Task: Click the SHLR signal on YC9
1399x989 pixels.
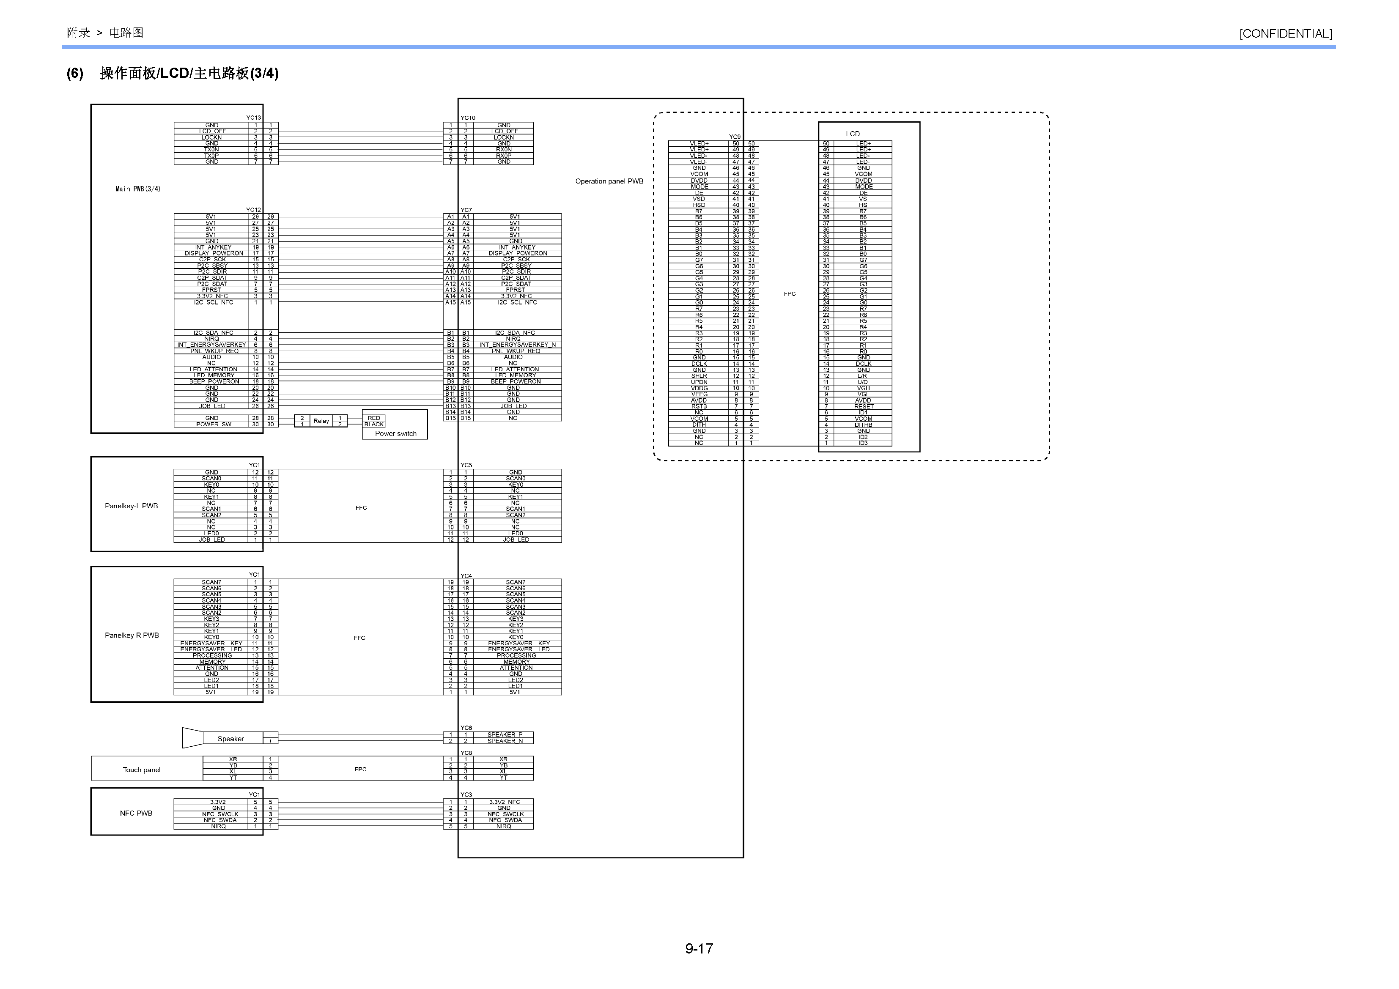Action: click(x=699, y=376)
